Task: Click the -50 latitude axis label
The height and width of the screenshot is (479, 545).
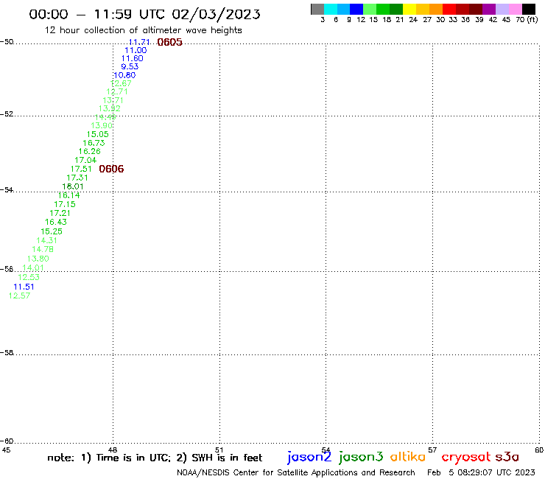Action: point(7,42)
